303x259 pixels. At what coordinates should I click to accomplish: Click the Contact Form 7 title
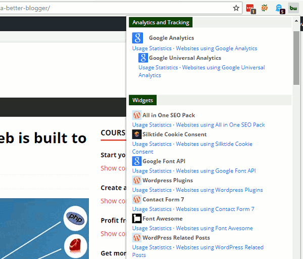(x=163, y=200)
